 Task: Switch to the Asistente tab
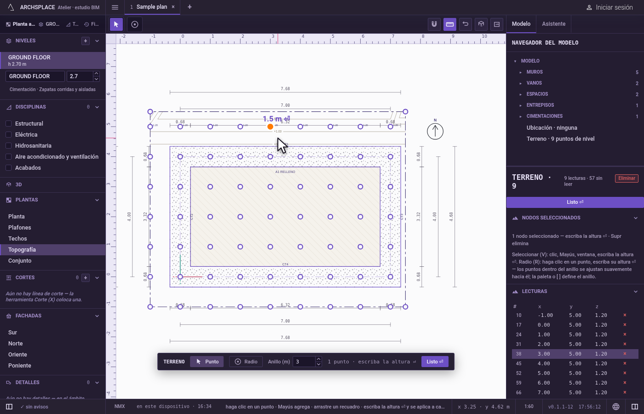(x=554, y=24)
